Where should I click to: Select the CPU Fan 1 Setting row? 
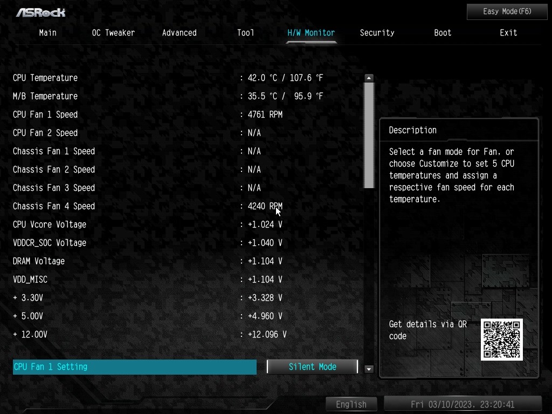click(134, 367)
